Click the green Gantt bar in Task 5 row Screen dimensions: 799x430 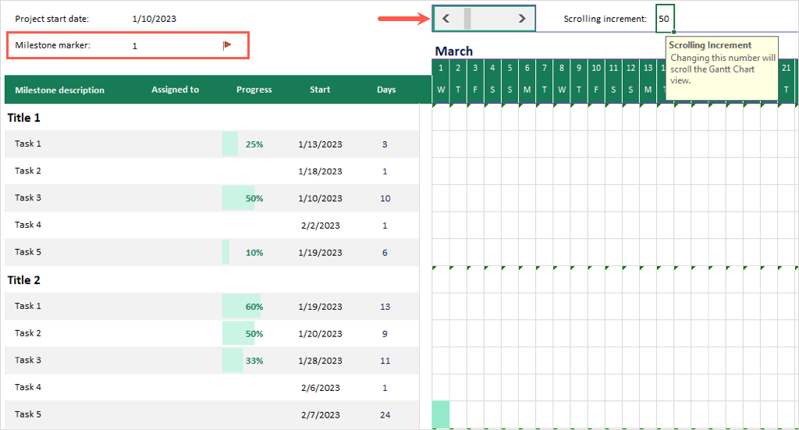point(441,414)
